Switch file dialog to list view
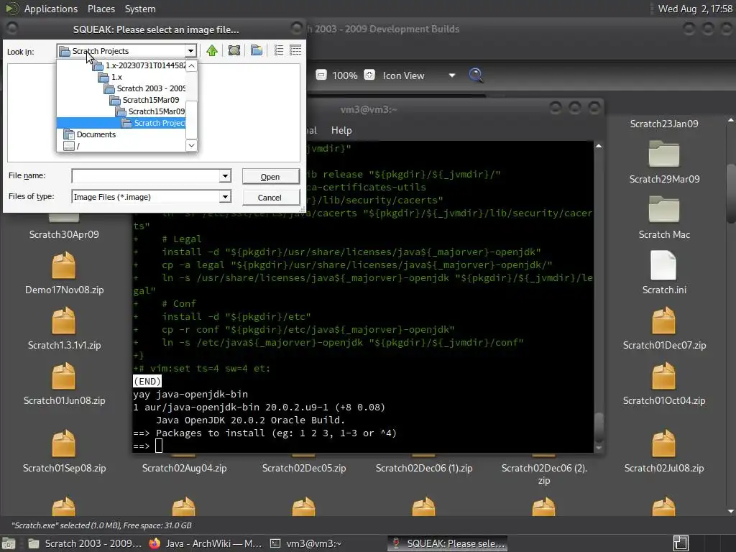 click(x=278, y=50)
